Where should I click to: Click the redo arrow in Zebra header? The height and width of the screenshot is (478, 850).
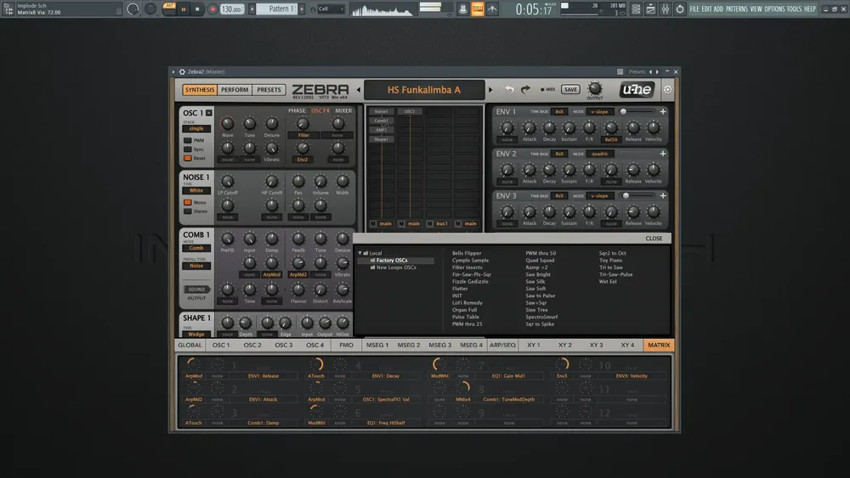(x=525, y=89)
